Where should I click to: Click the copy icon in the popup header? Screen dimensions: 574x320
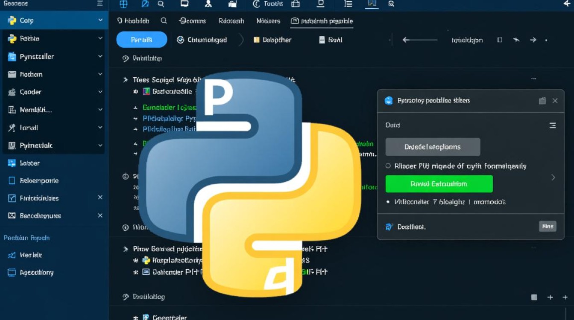542,101
